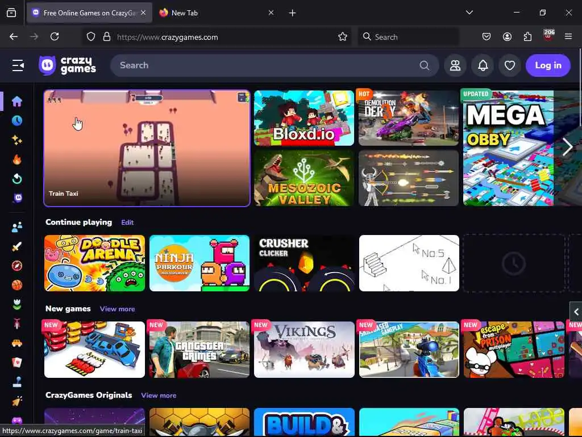Open Adventure compass icon in sidebar
582x437 pixels.
pyautogui.click(x=16, y=266)
